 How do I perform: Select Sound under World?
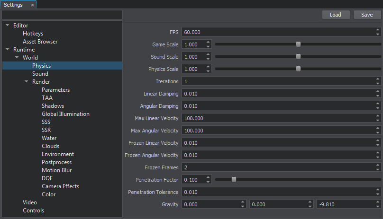[40, 74]
